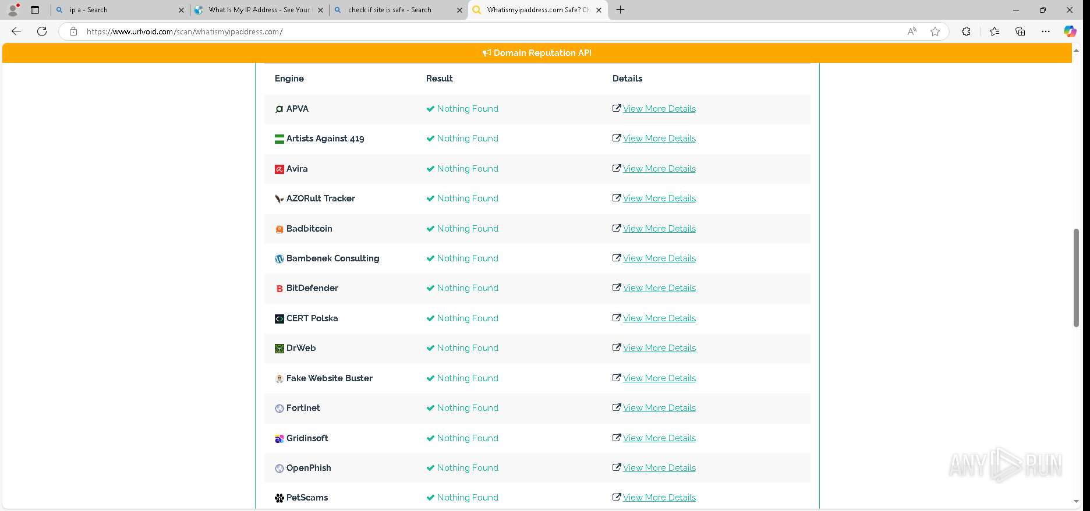1090x511 pixels.
Task: Open browser Extensions menu
Action: [x=966, y=31]
